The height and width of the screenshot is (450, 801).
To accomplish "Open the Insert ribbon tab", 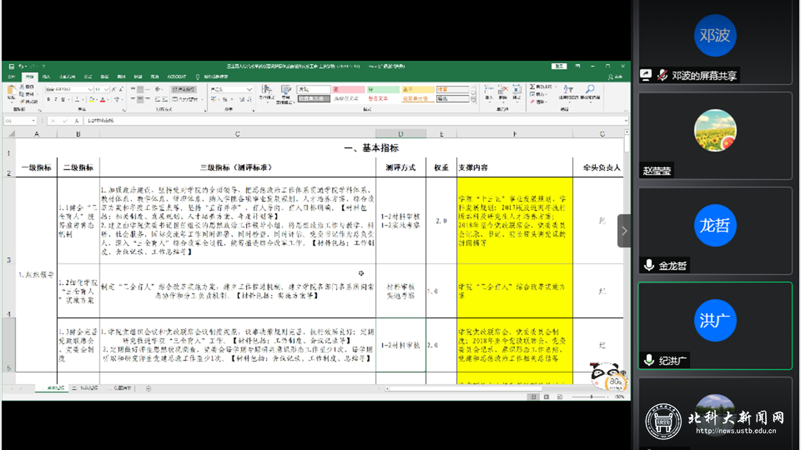I will point(46,76).
